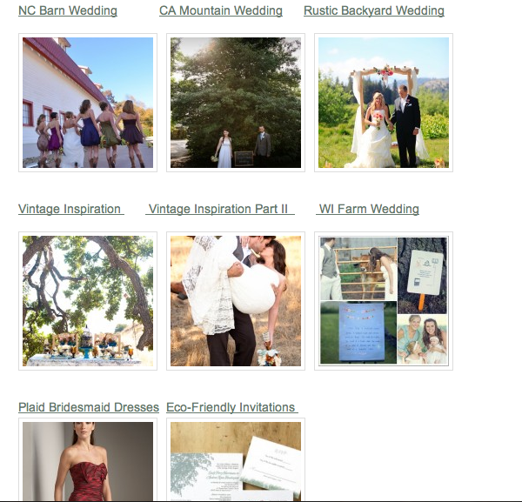Open the Vintage Inspiration link

tap(70, 209)
